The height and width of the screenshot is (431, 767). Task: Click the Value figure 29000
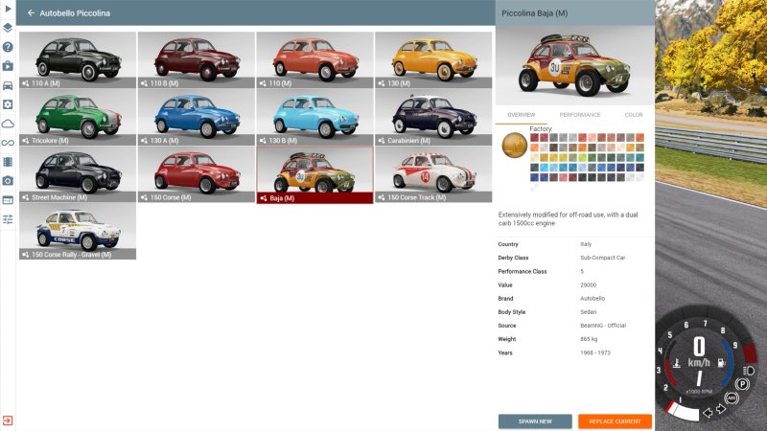(588, 284)
